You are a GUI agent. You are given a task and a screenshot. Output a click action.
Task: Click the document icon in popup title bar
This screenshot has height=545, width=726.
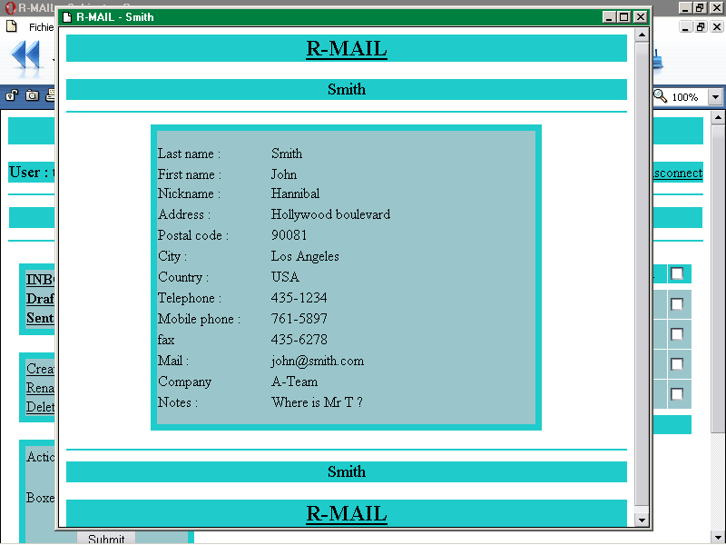click(67, 17)
